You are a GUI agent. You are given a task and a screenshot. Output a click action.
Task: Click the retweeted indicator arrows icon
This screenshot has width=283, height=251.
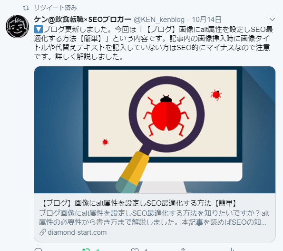coord(26,8)
